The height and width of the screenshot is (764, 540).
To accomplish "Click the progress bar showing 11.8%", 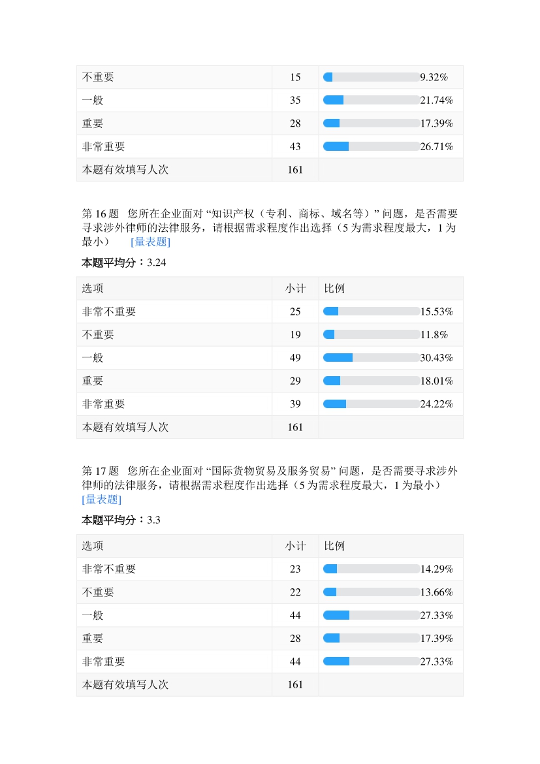I will [371, 335].
